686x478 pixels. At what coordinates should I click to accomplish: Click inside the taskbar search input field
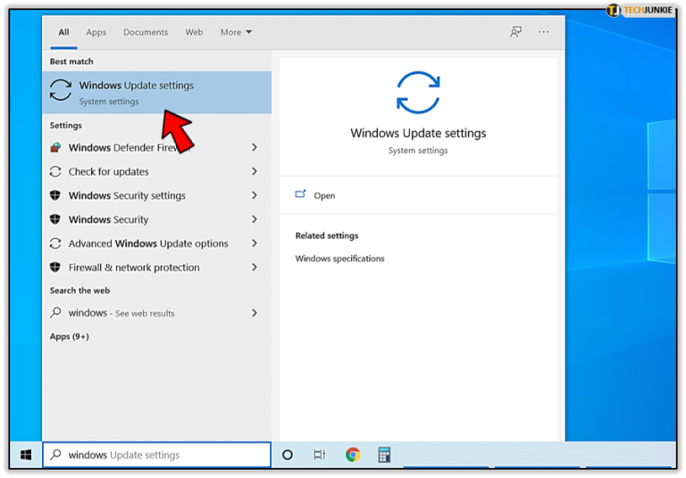coord(156,455)
